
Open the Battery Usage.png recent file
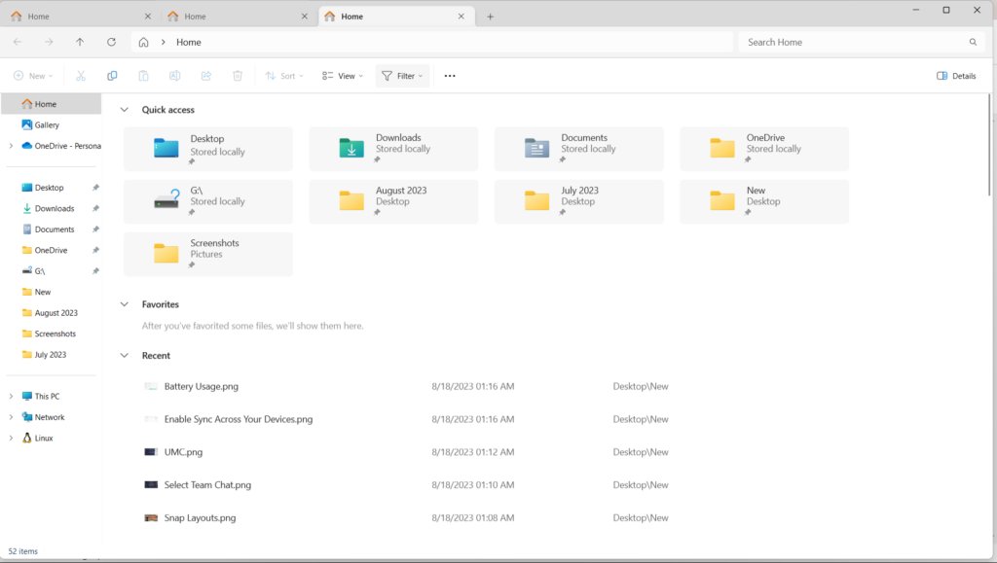click(201, 387)
